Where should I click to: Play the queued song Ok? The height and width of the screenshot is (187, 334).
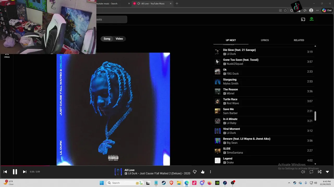tap(264, 72)
